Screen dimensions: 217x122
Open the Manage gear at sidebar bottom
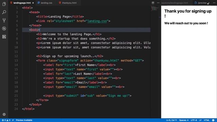(x=4, y=115)
